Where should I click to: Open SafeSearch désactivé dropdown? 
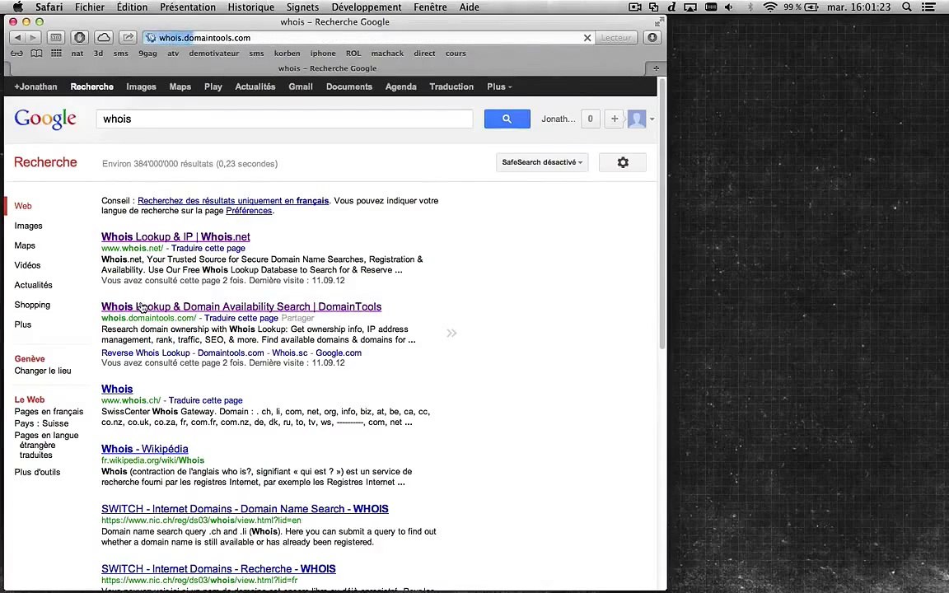(542, 162)
